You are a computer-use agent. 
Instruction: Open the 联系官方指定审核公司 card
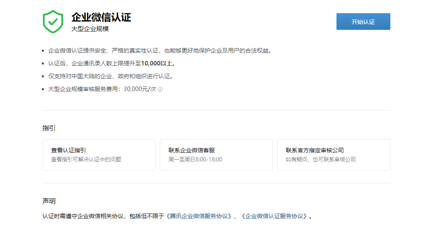pos(334,155)
